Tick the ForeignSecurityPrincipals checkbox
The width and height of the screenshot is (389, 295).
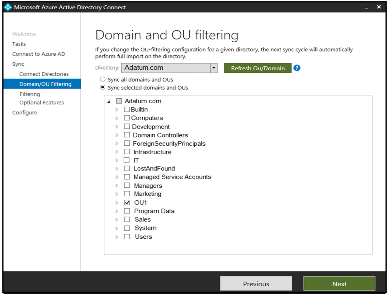point(127,143)
